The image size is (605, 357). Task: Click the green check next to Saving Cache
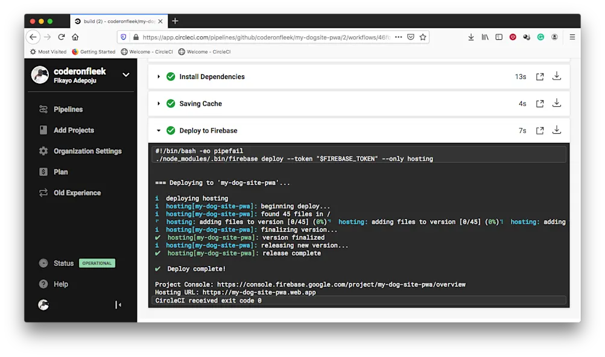(x=171, y=104)
